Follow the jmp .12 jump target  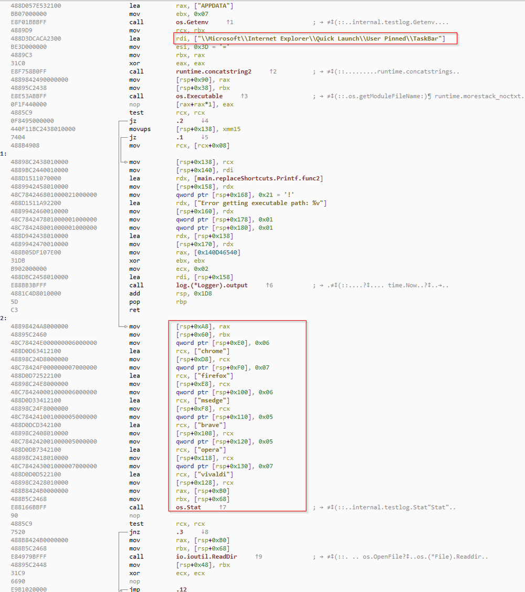(x=181, y=589)
